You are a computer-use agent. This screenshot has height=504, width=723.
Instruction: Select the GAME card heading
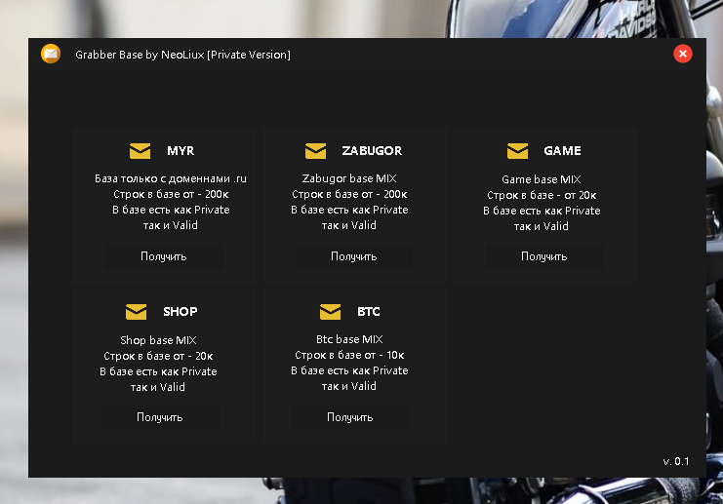pyautogui.click(x=562, y=151)
